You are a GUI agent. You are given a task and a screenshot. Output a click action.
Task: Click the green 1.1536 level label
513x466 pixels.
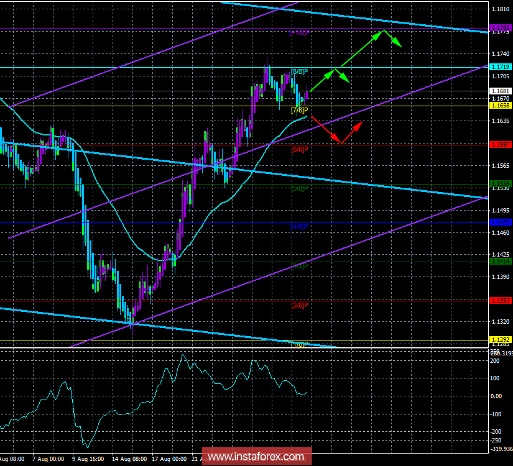(500, 183)
